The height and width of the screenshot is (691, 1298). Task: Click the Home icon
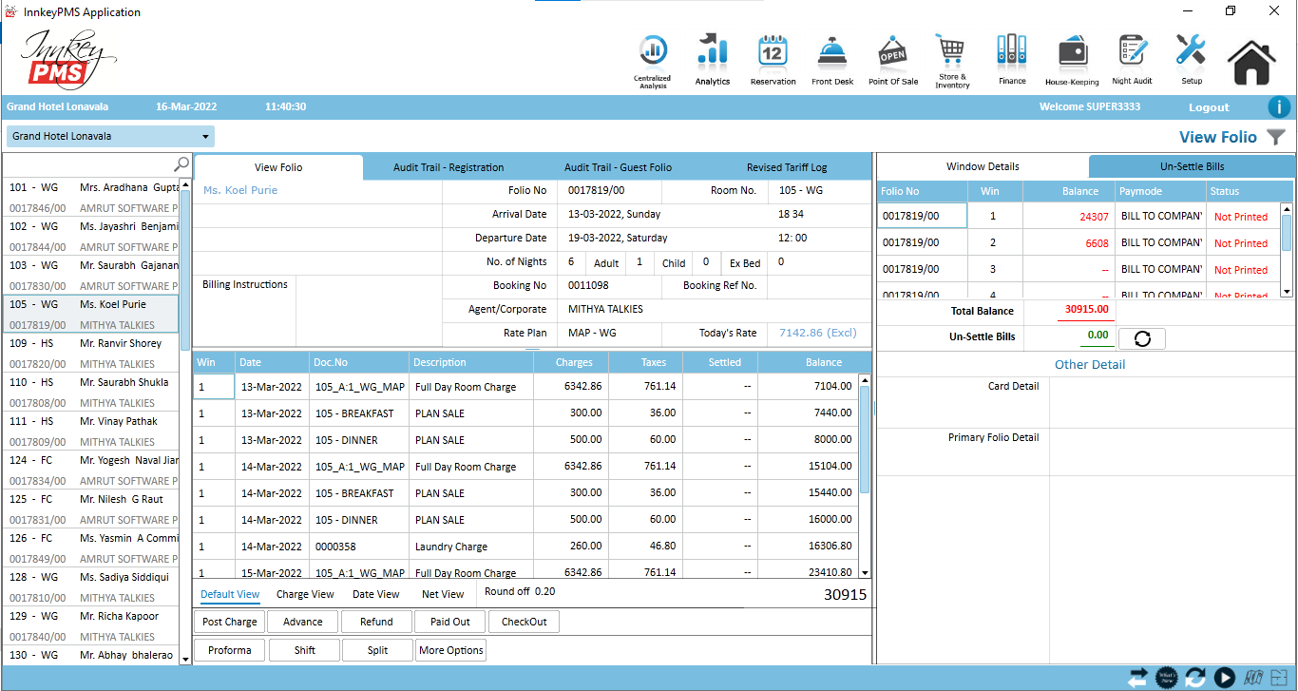pos(1251,62)
